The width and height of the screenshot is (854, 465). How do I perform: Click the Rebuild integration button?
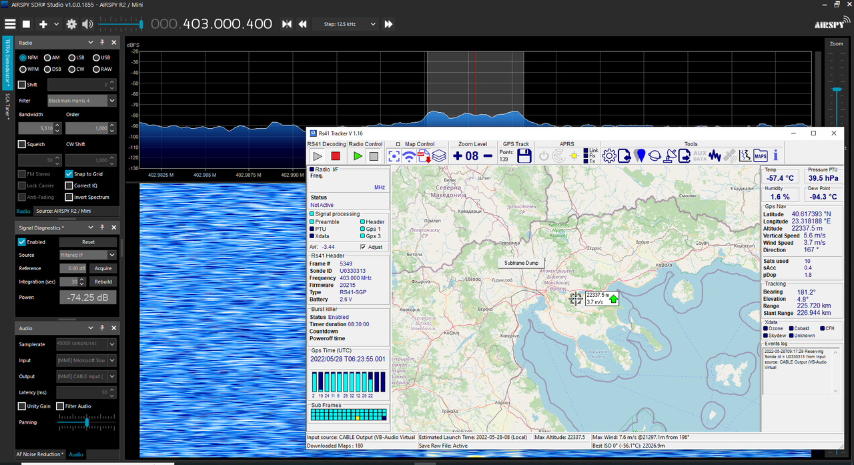[x=103, y=282]
